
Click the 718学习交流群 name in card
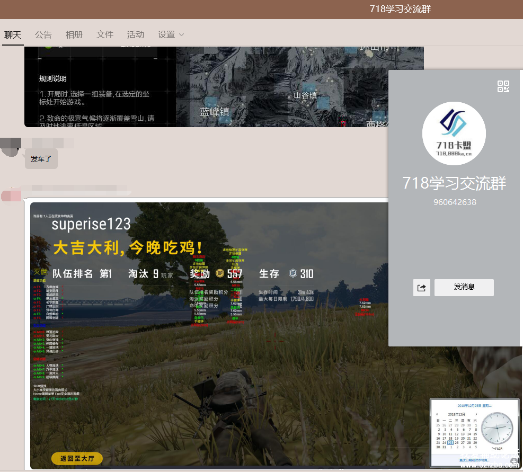click(x=454, y=183)
